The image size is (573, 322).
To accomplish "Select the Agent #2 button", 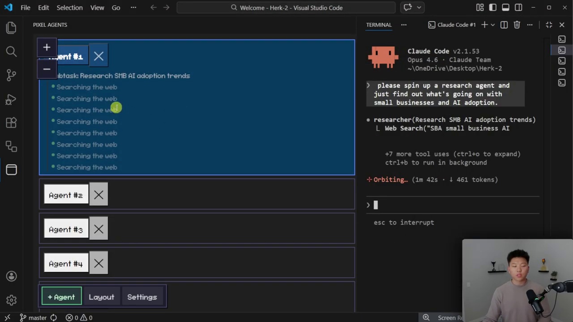I will click(x=66, y=195).
